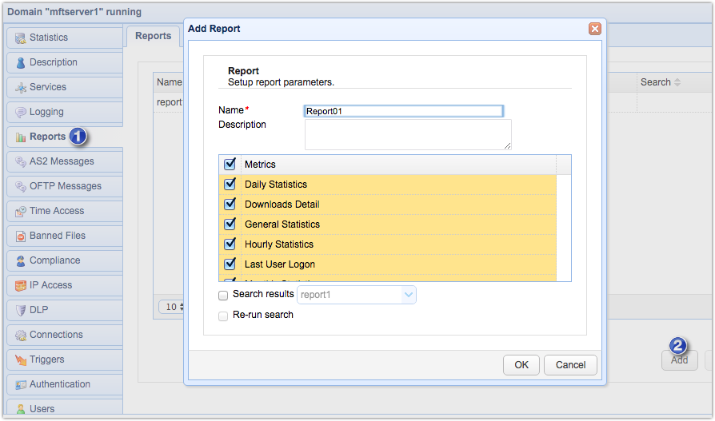Click the Banned Files icon
The width and height of the screenshot is (715, 421).
[20, 236]
